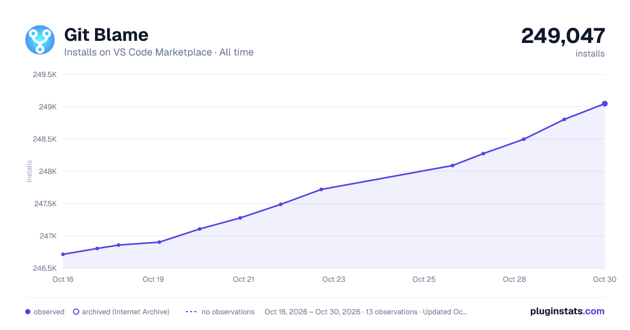Click the 247K y-axis label

tap(48, 236)
